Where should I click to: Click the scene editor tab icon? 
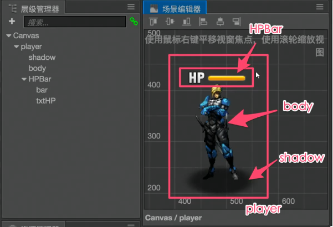pos(154,9)
